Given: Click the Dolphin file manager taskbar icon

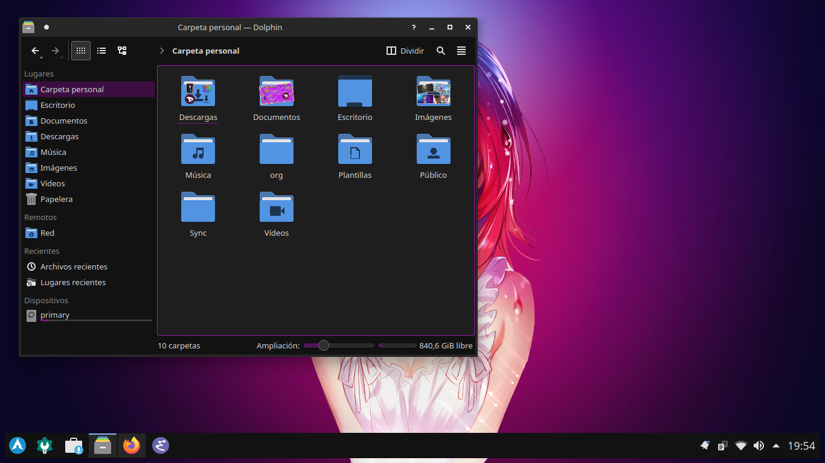Looking at the screenshot, I should (x=103, y=446).
